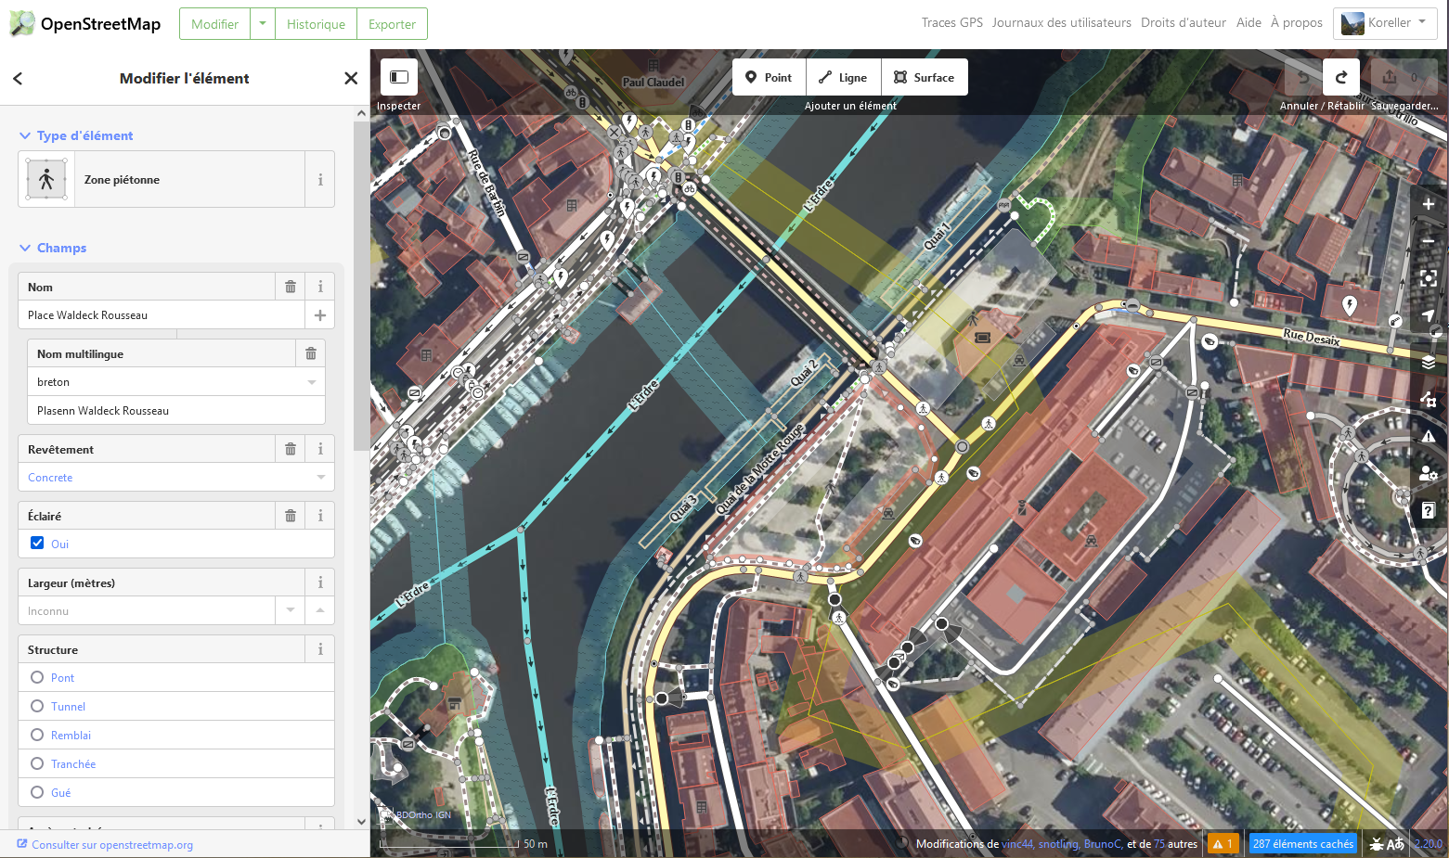Image resolution: width=1449 pixels, height=858 pixels.
Task: Open the Koreller user menu
Action: point(1385,23)
